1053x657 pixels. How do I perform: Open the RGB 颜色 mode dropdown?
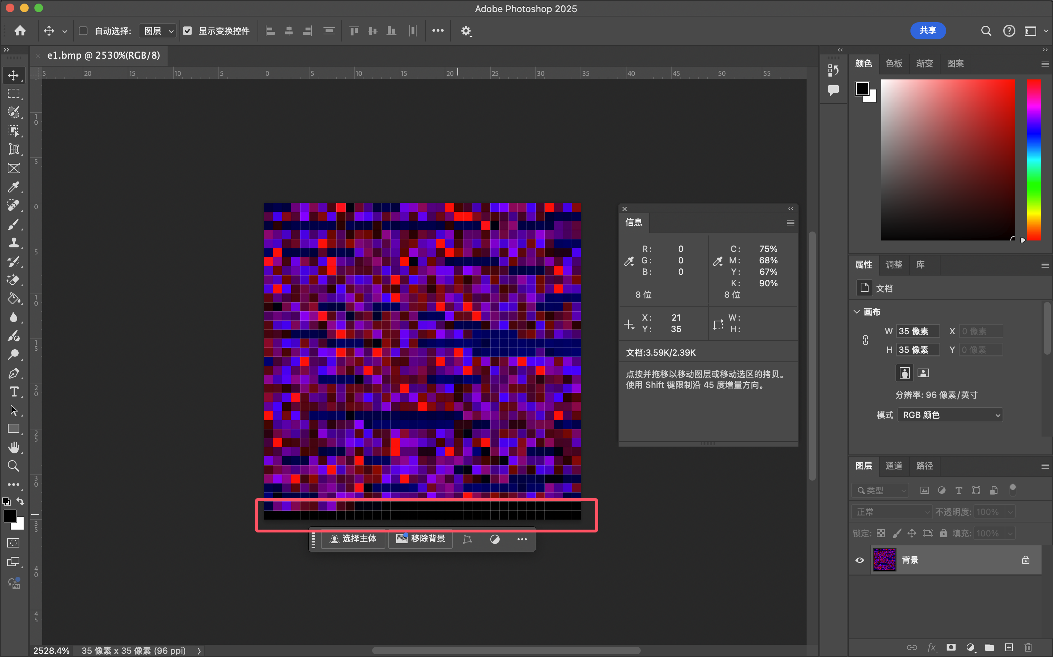tap(950, 415)
